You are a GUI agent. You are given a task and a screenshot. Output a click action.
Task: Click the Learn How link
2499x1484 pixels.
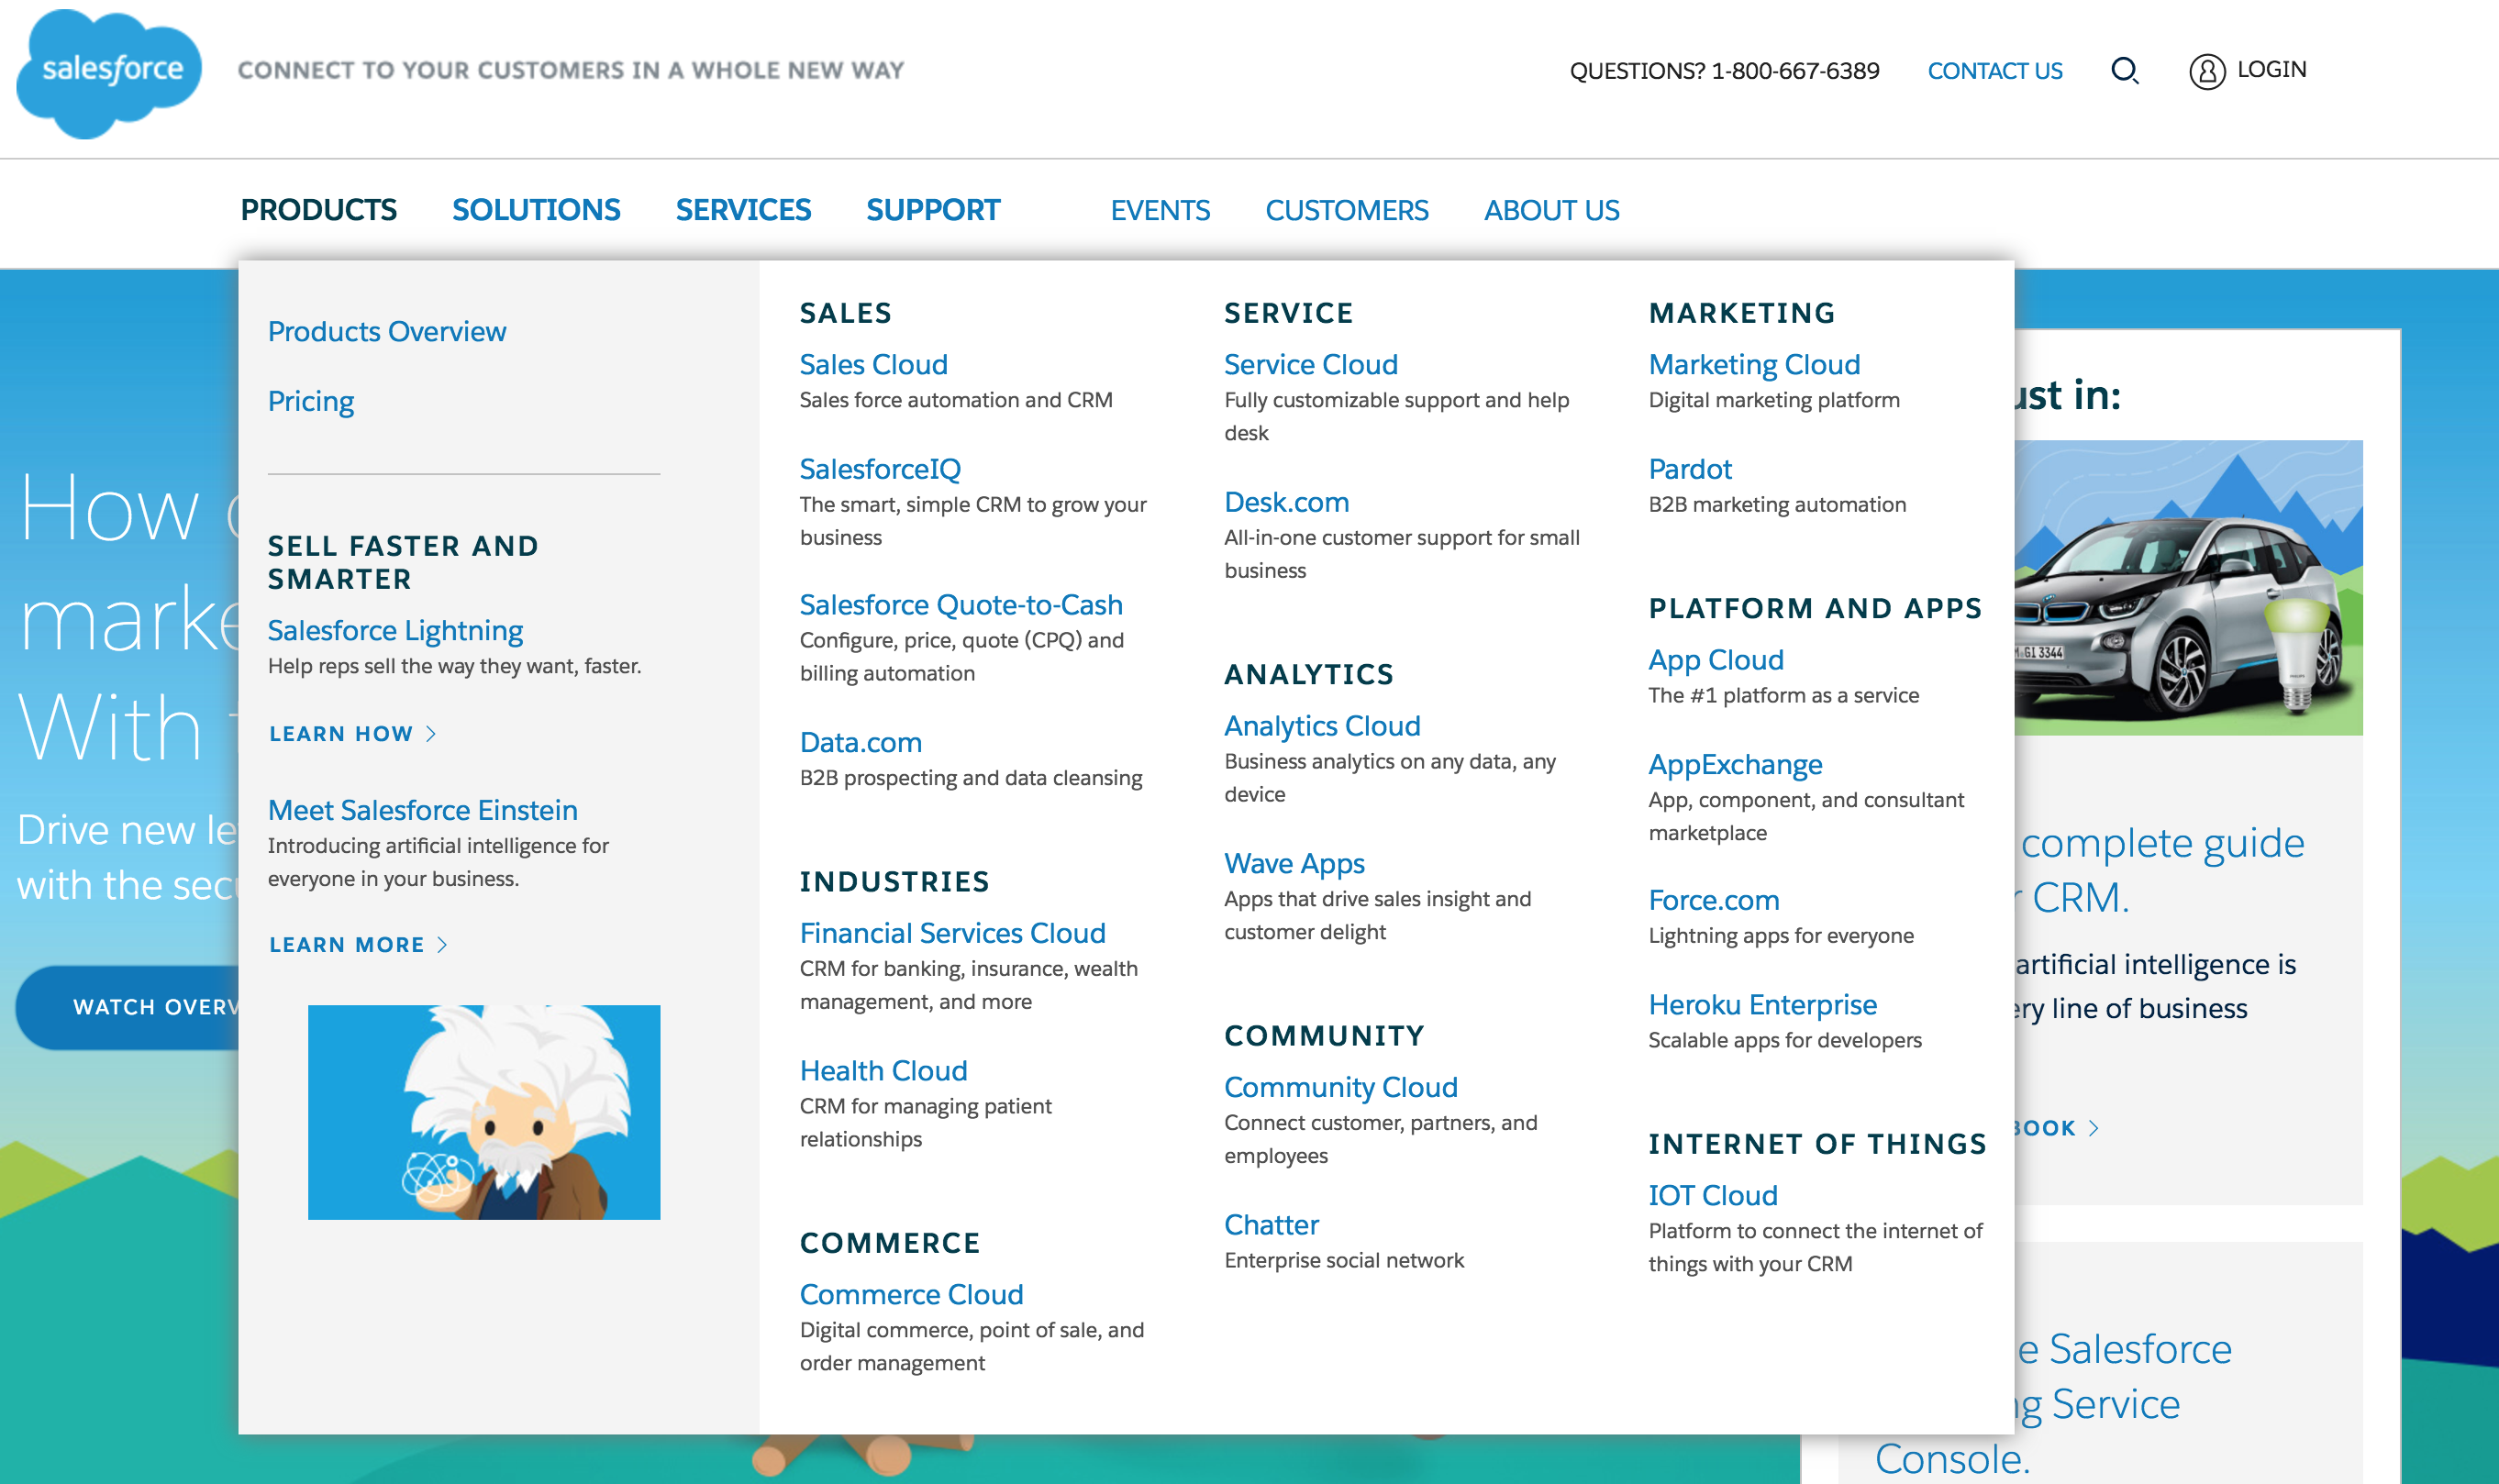[352, 734]
